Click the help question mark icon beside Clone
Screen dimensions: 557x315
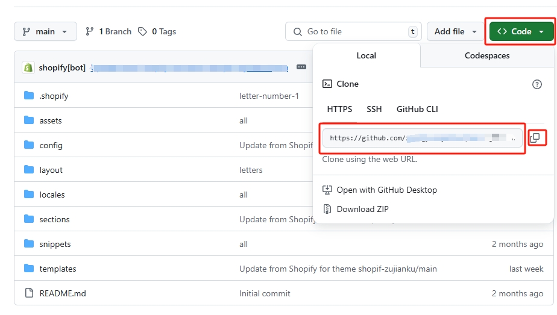[537, 84]
